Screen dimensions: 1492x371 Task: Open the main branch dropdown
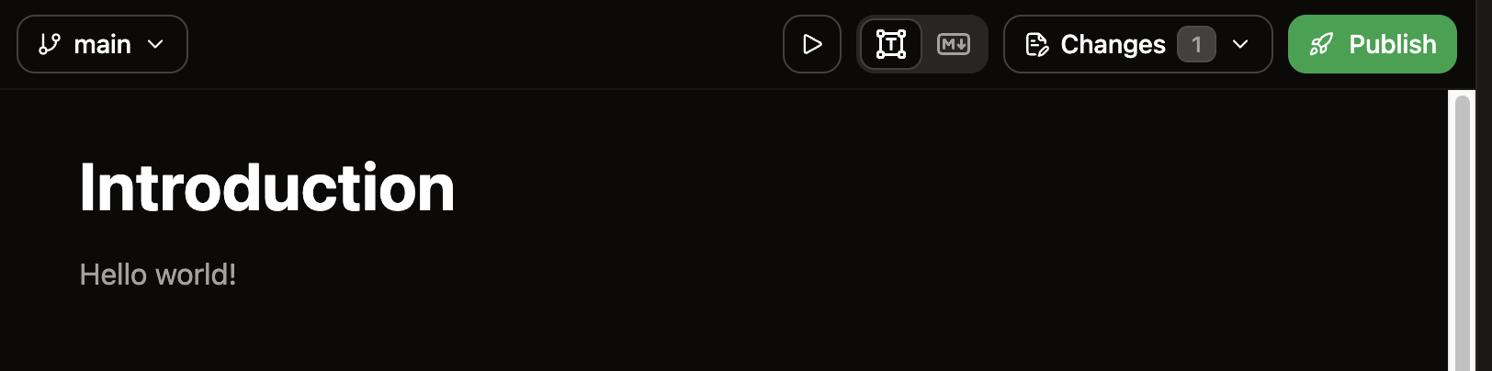[102, 44]
